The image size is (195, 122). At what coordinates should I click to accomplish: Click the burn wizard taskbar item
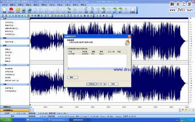(80, 120)
